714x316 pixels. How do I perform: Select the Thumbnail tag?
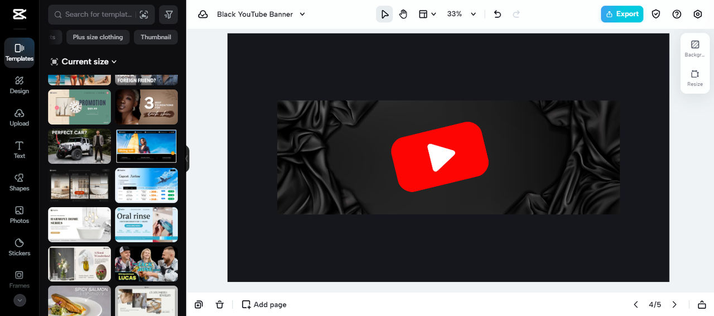pos(156,37)
